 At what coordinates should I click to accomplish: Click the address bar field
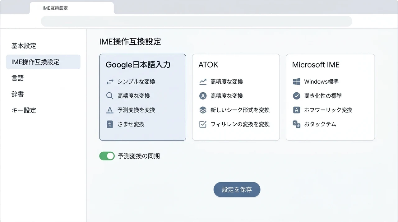(197, 21)
